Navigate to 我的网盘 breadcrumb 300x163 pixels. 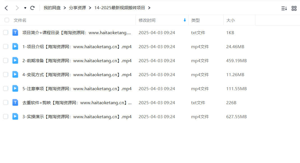[52, 8]
